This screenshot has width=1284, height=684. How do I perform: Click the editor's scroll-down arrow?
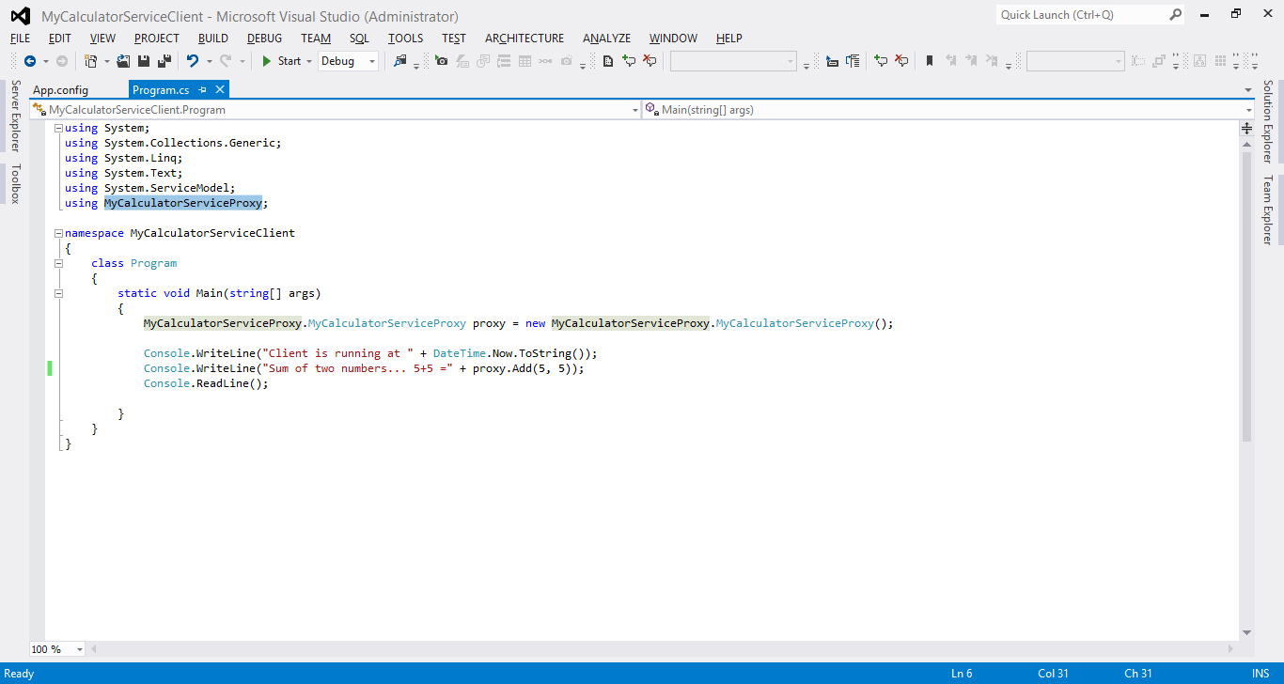(1247, 633)
